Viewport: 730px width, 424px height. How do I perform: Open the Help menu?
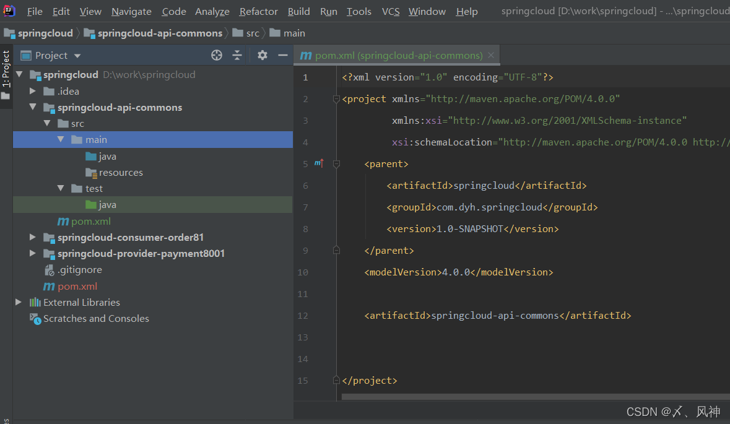tap(466, 11)
